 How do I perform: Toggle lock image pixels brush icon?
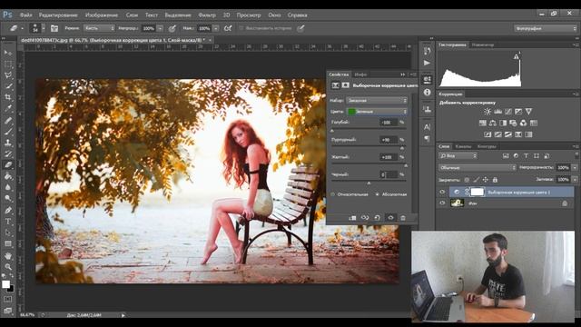[476, 180]
